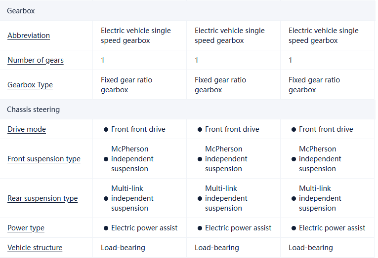Click the middle-column Fixed gear ratio gearbox cell
The height and width of the screenshot is (258, 378).
click(x=220, y=85)
